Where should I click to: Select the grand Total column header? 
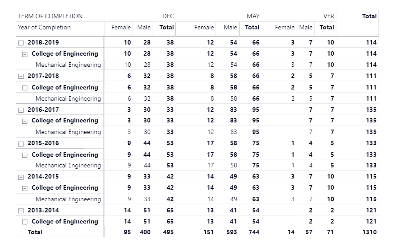(x=369, y=16)
